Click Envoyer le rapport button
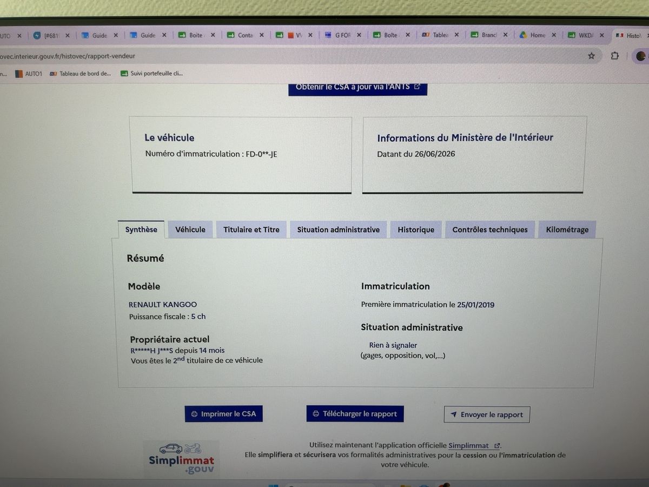The image size is (649, 487). (x=487, y=414)
